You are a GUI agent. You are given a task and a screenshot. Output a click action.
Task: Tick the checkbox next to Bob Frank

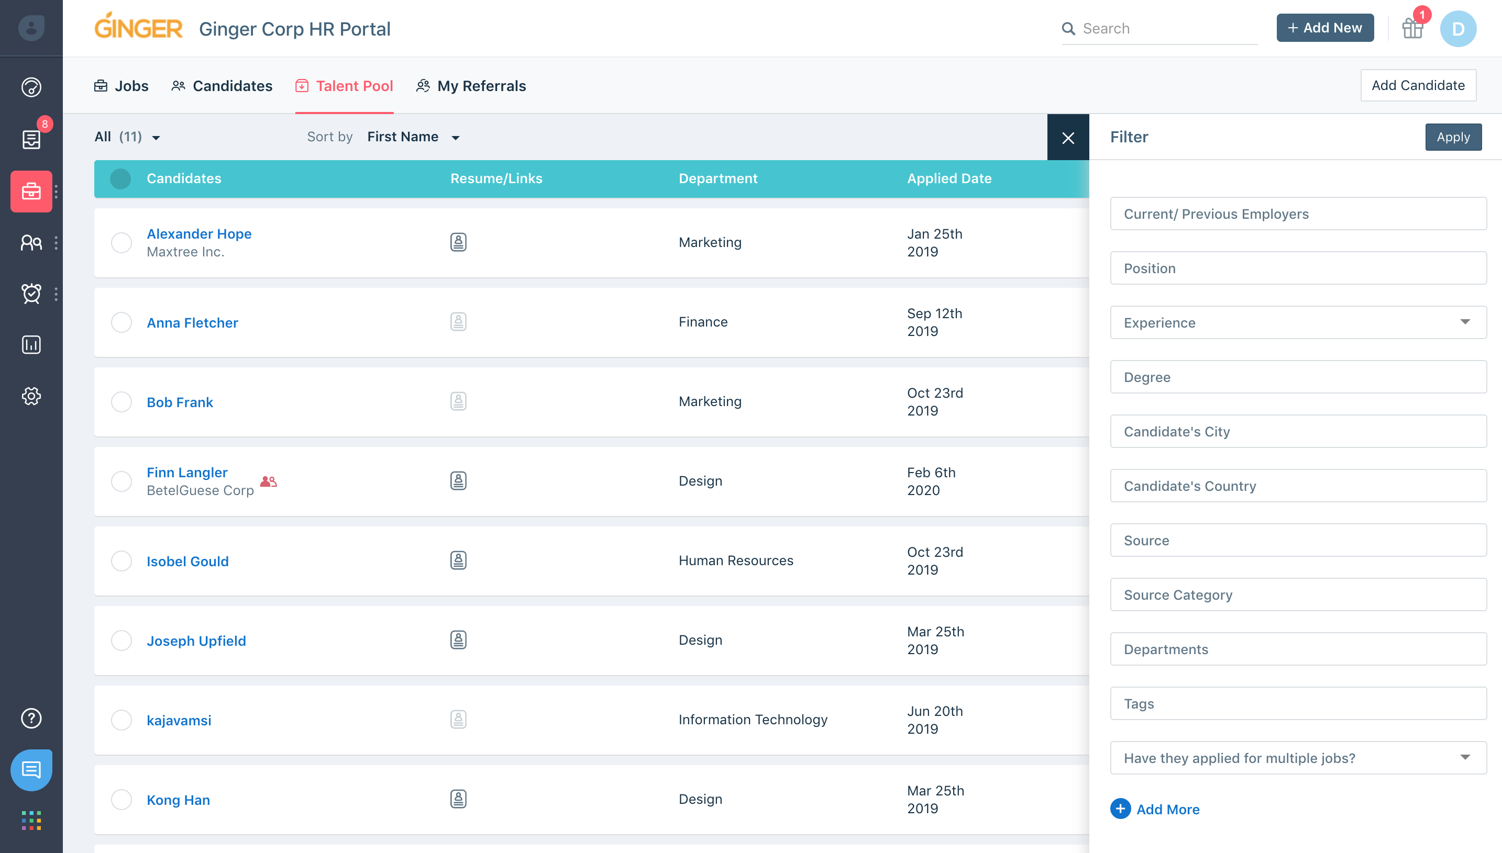pos(122,402)
